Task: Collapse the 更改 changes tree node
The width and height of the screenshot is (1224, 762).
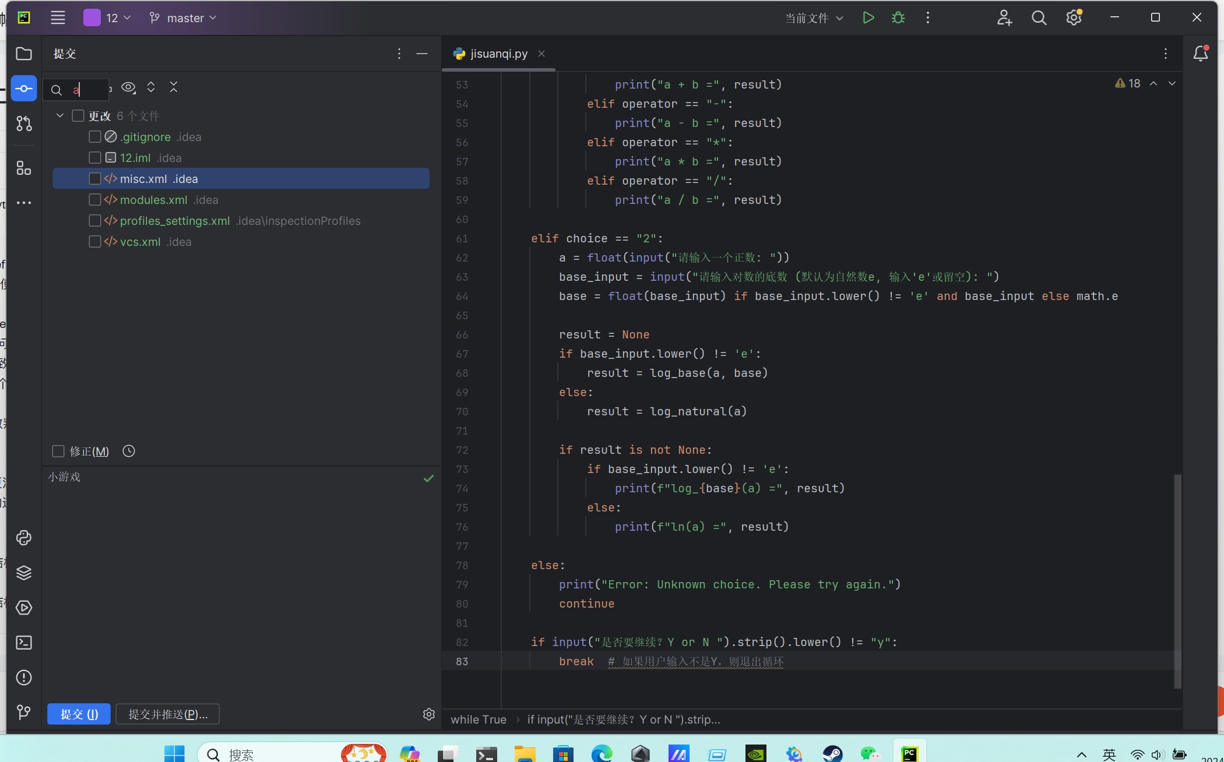Action: click(60, 116)
